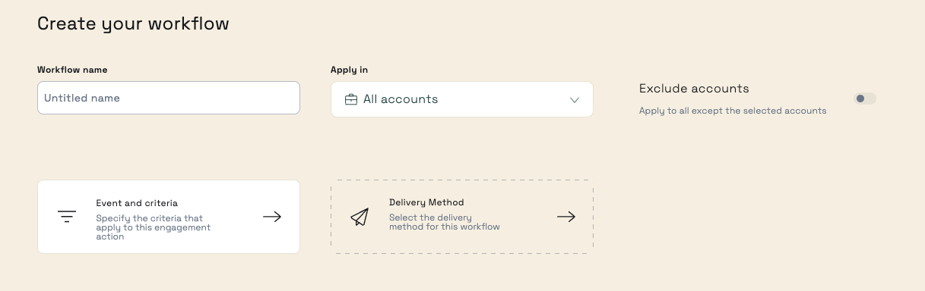Select the Delivery Method title
This screenshot has height=291, width=925.
click(426, 202)
